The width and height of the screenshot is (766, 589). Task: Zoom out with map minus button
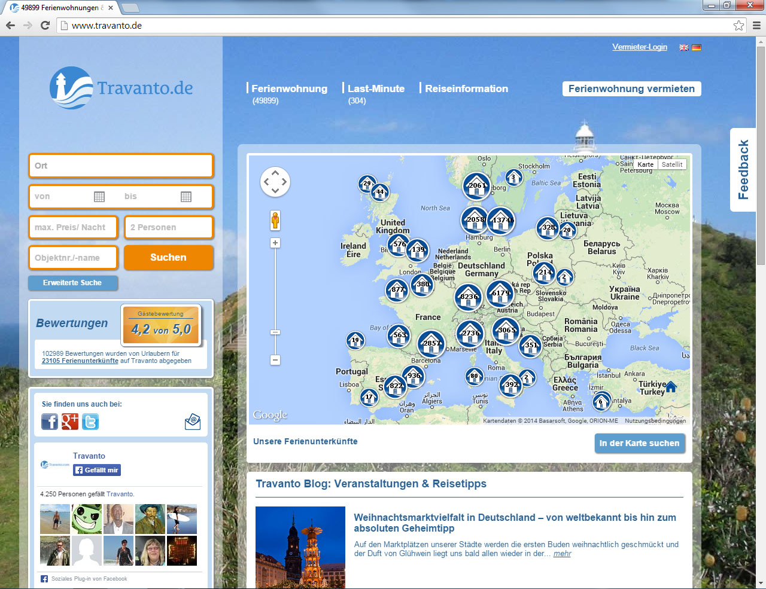coord(275,360)
